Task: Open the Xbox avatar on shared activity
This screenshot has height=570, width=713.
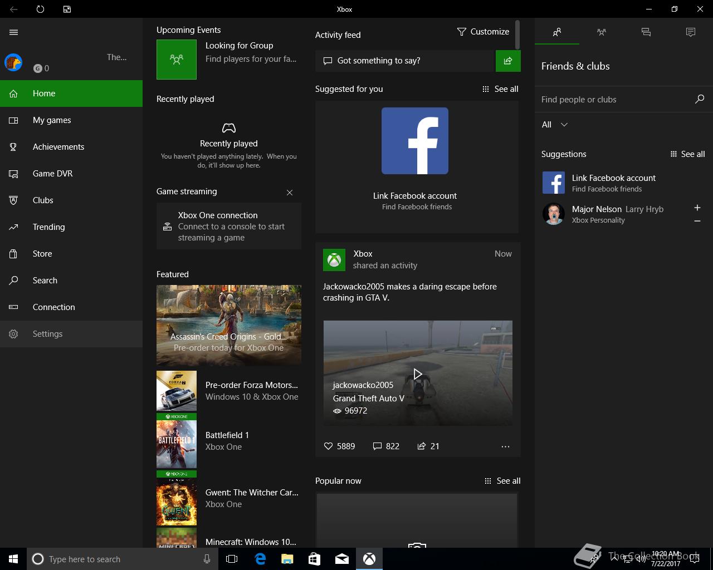Action: [x=334, y=260]
